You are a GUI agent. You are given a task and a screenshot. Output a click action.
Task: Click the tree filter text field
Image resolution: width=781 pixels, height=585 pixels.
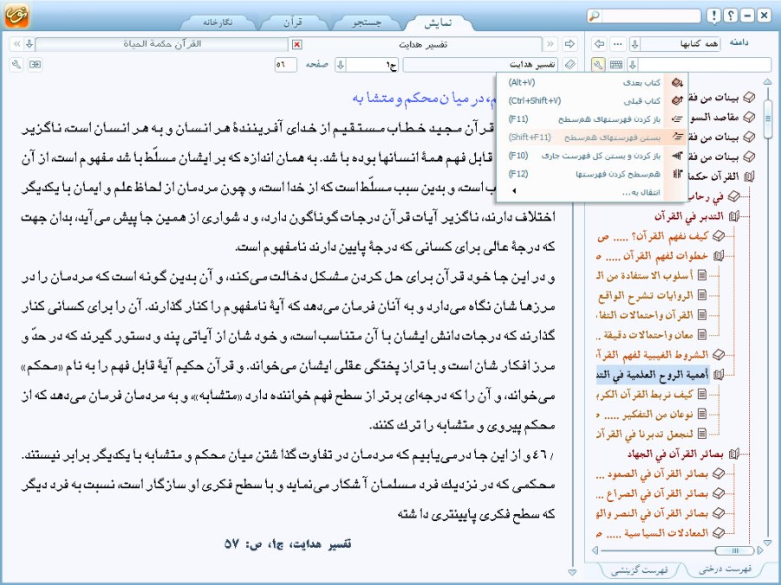click(x=705, y=64)
